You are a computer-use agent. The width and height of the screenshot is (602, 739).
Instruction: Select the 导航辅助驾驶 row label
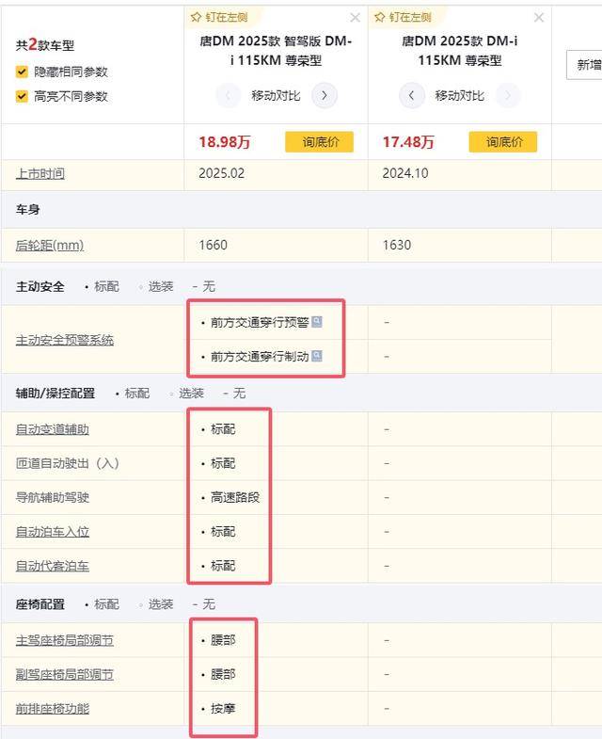click(x=53, y=497)
